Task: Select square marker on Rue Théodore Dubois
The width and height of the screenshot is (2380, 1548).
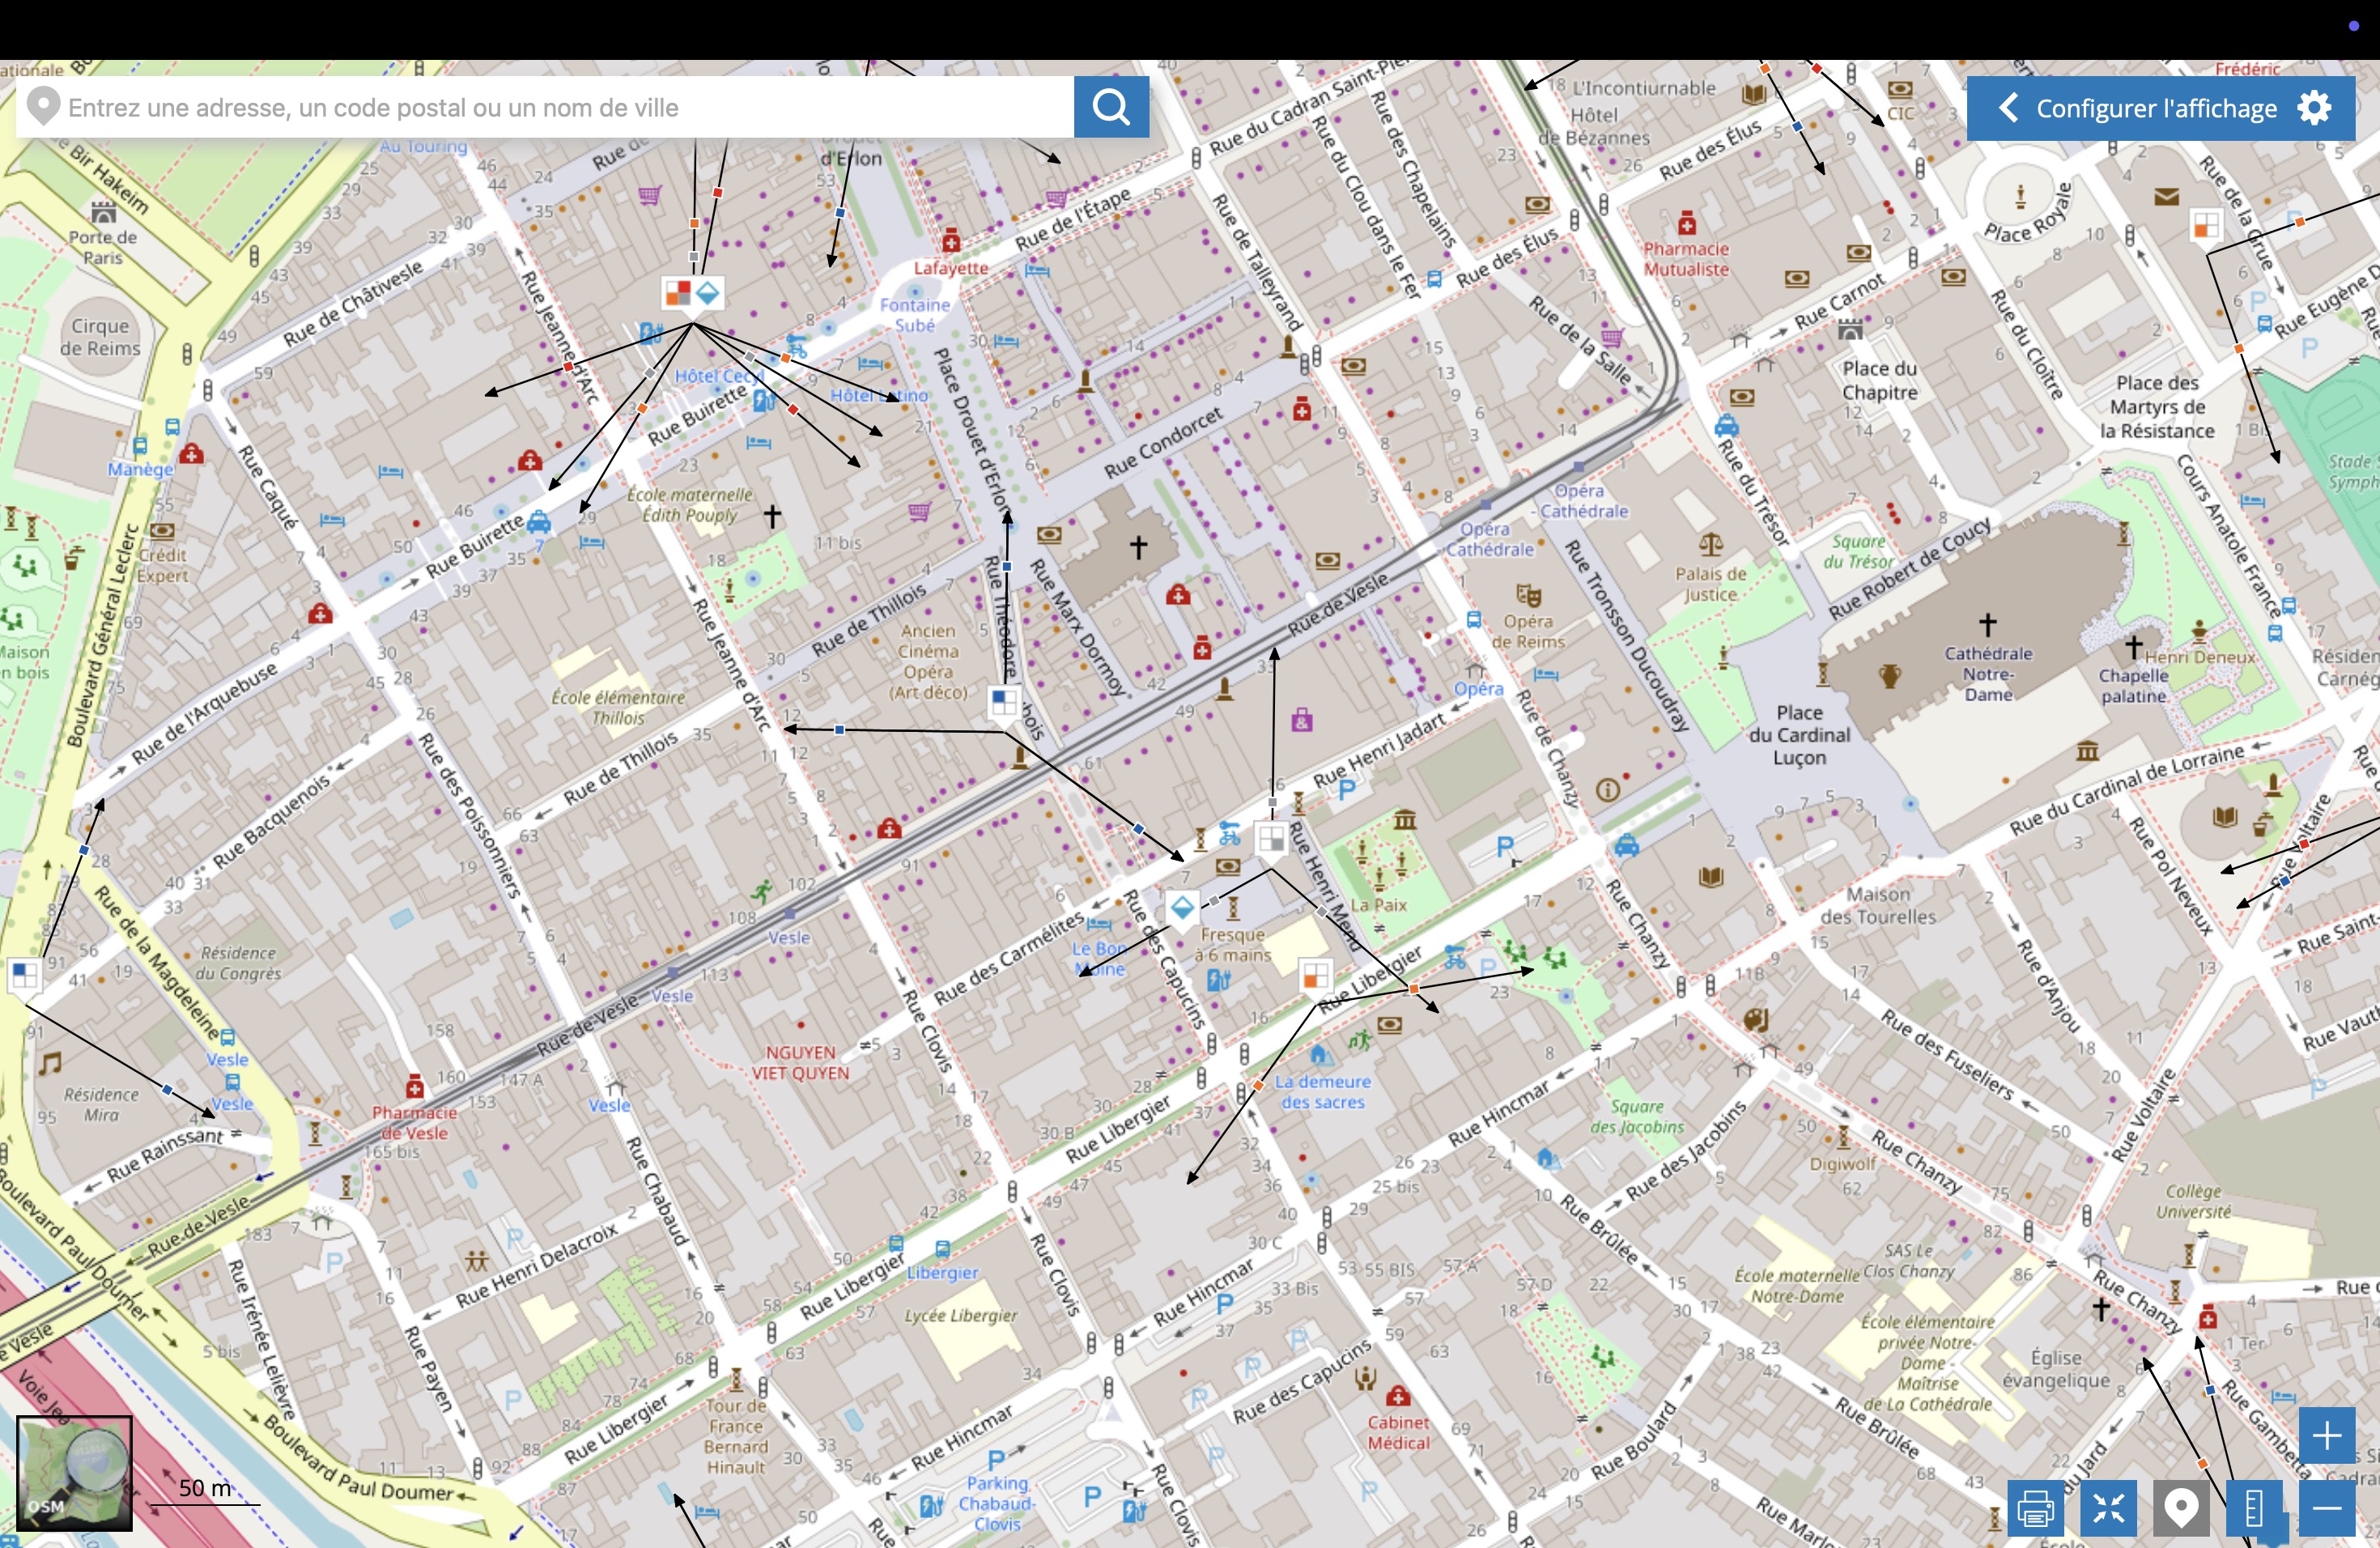Action: point(1003,702)
